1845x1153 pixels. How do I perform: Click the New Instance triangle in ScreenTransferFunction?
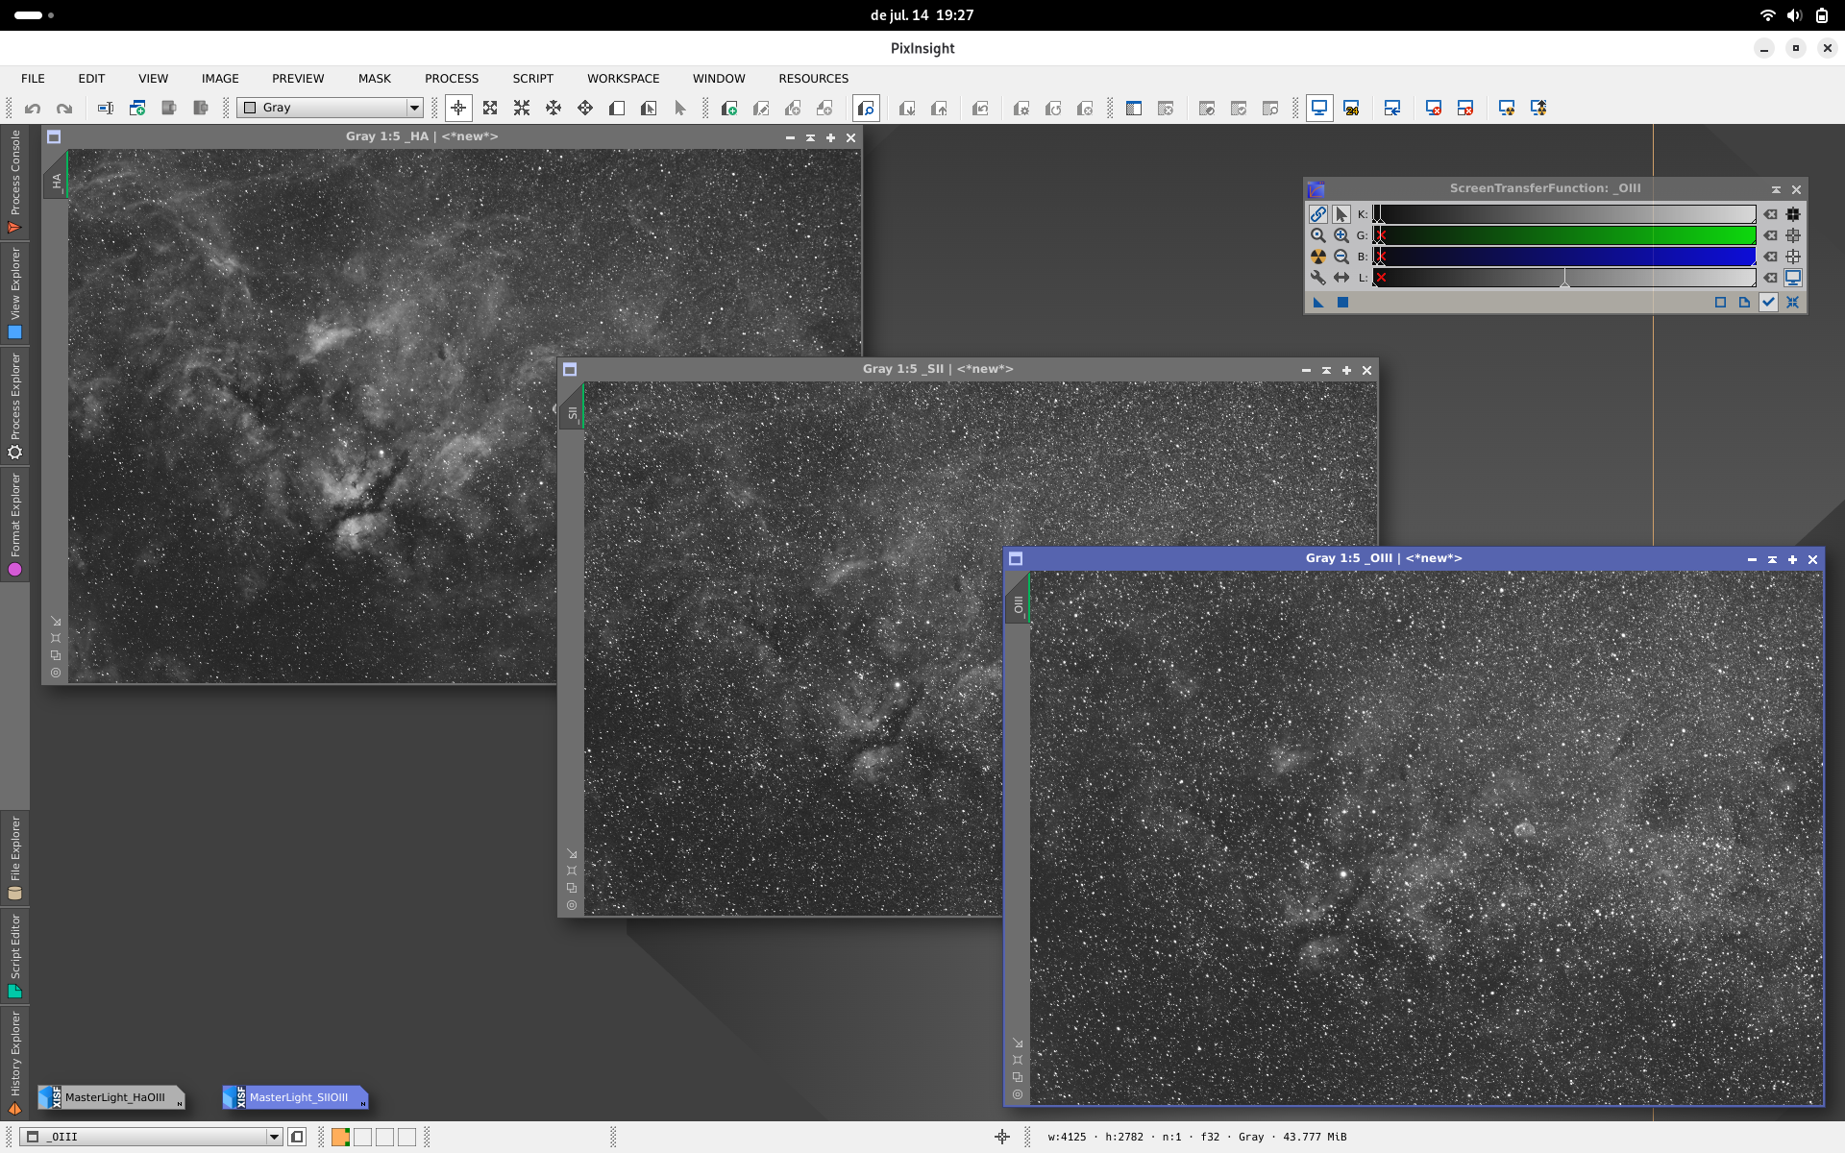pos(1318,302)
